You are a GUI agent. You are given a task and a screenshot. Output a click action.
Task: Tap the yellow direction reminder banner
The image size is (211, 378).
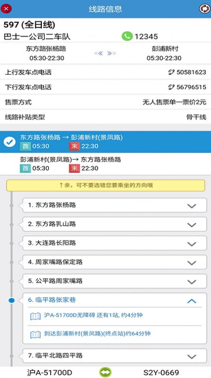click(106, 185)
